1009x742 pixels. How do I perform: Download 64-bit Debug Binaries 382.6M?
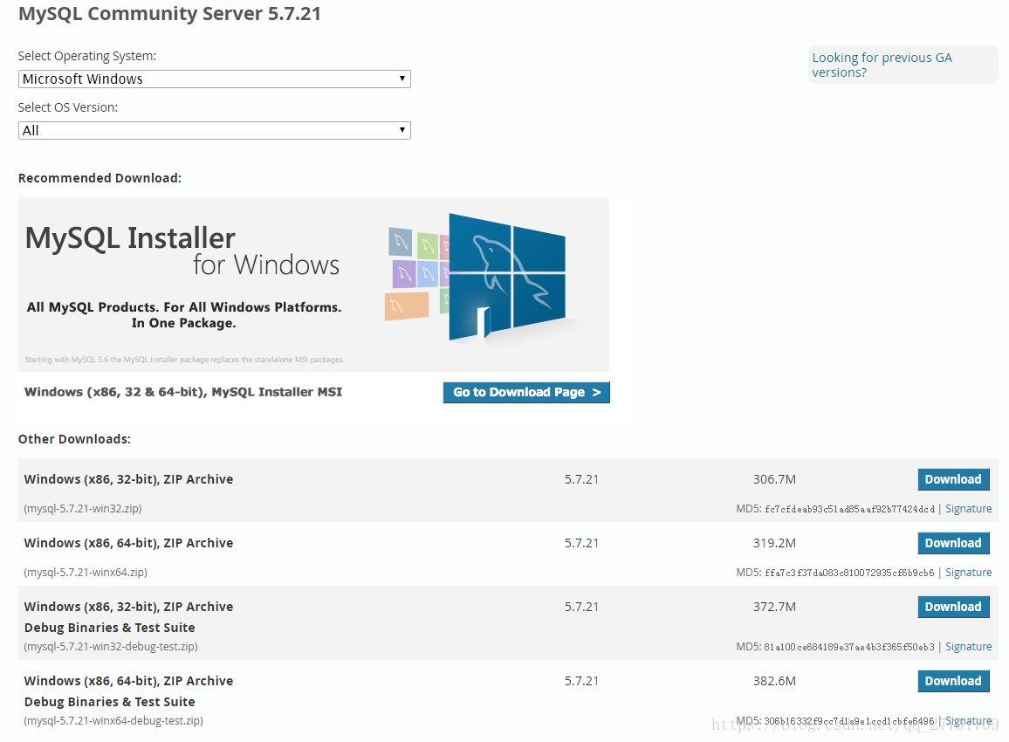pyautogui.click(x=953, y=681)
